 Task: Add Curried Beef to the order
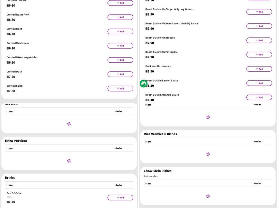[120, 32]
